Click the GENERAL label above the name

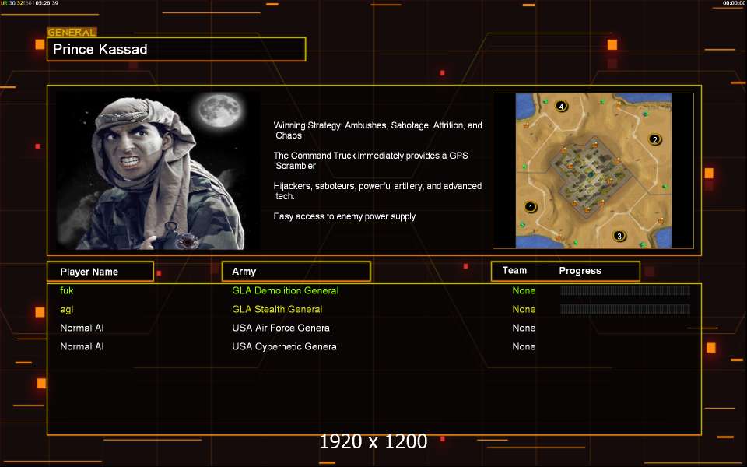[x=72, y=33]
